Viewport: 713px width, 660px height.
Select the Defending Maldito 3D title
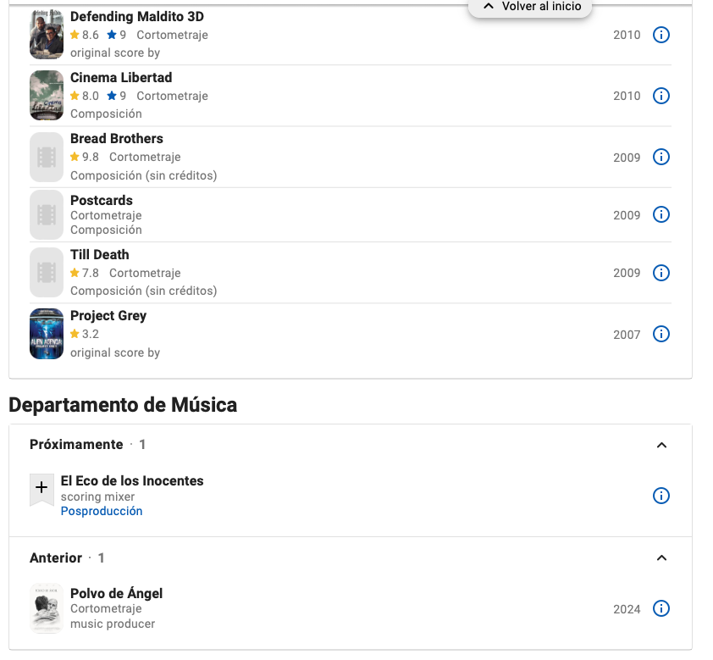click(136, 16)
